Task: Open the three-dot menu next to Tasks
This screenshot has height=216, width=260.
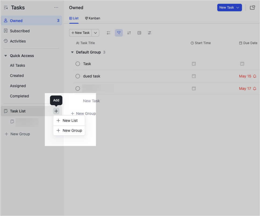Action: (x=56, y=8)
